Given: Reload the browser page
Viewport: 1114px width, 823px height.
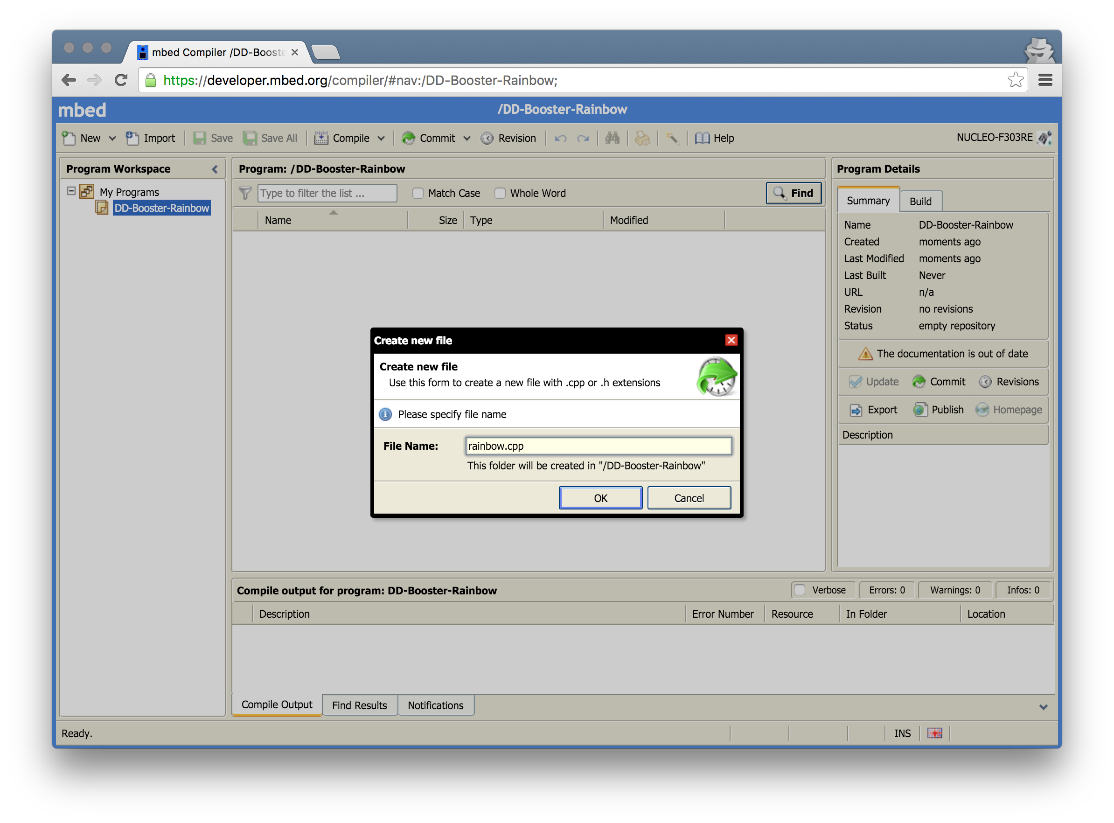Looking at the screenshot, I should point(121,80).
